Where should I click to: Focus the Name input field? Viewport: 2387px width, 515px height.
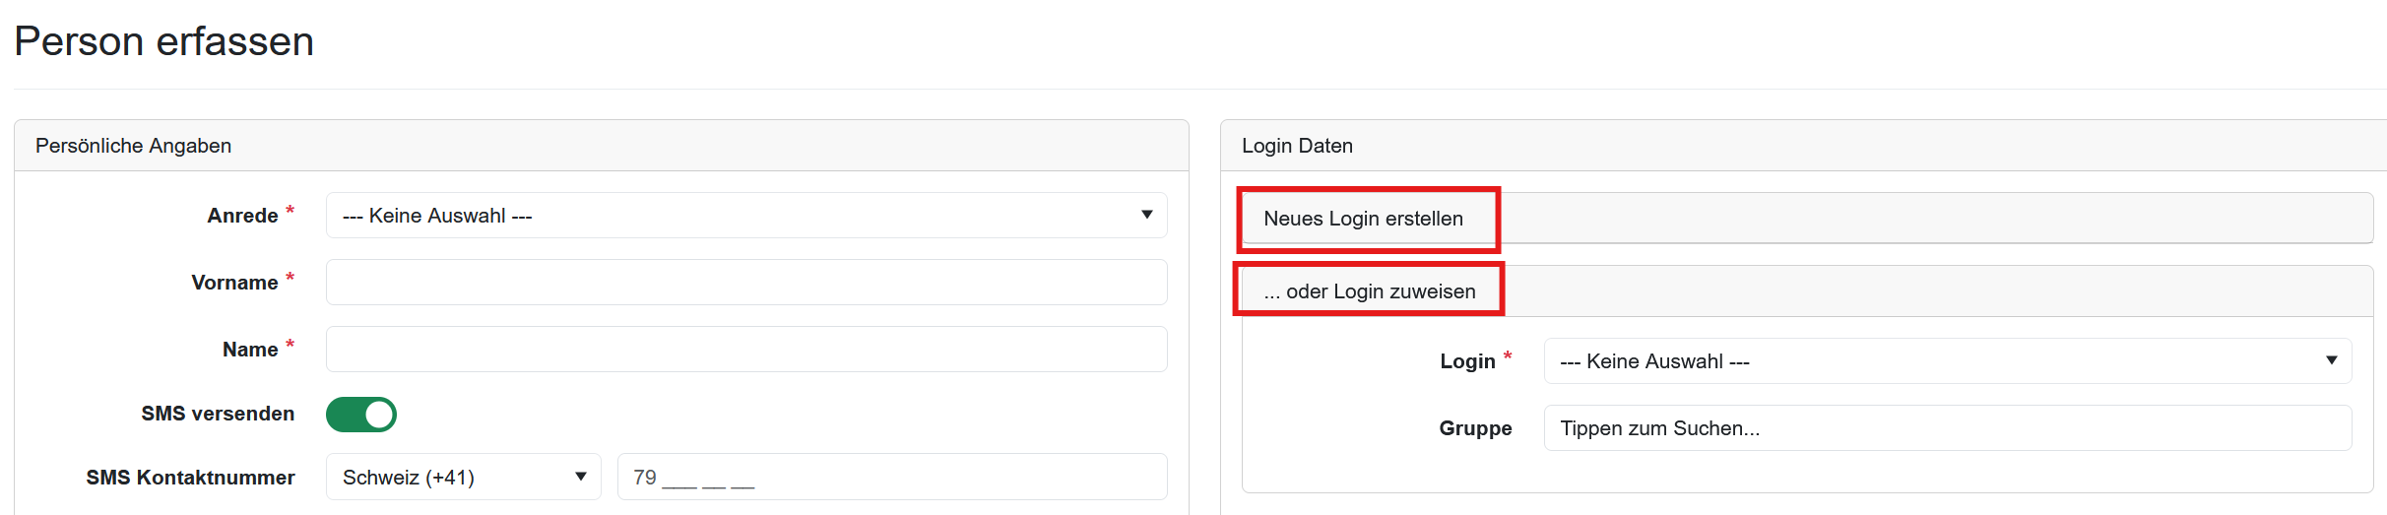point(745,350)
